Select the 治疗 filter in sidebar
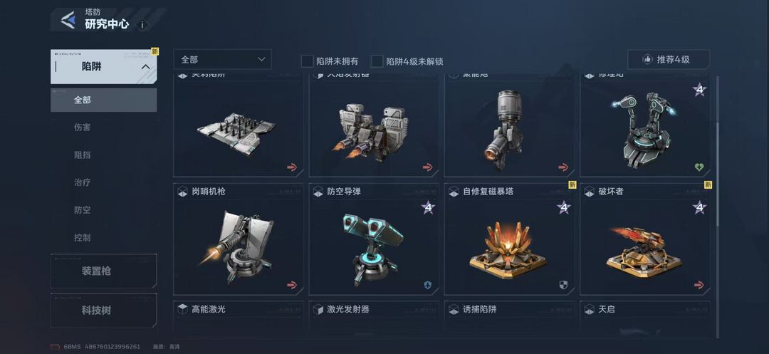Viewport: 769px width, 354px height. click(83, 182)
